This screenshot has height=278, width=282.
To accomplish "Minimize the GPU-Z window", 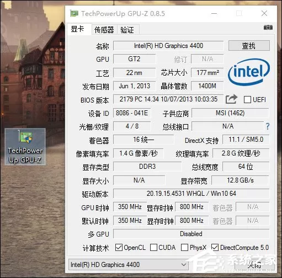I will tap(214, 13).
